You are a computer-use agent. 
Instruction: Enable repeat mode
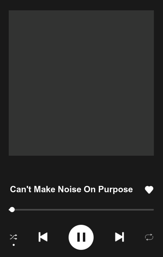[x=149, y=237]
